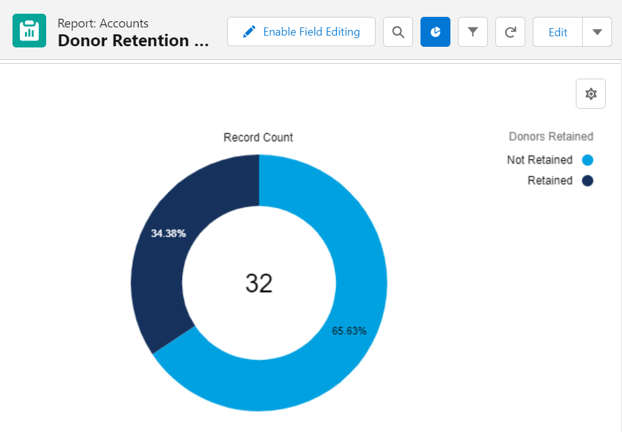Open the report Edit button
The height and width of the screenshot is (432, 622).
[x=556, y=32]
